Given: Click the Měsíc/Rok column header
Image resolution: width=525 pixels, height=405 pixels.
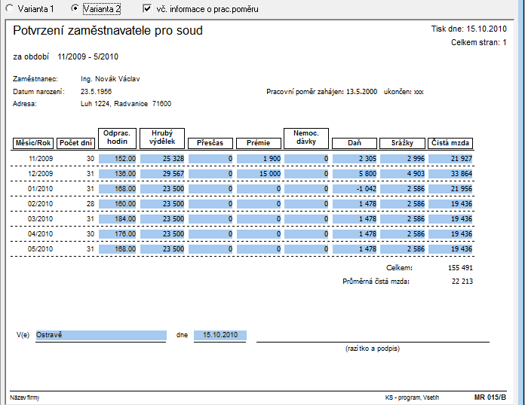Looking at the screenshot, I should click(33, 143).
